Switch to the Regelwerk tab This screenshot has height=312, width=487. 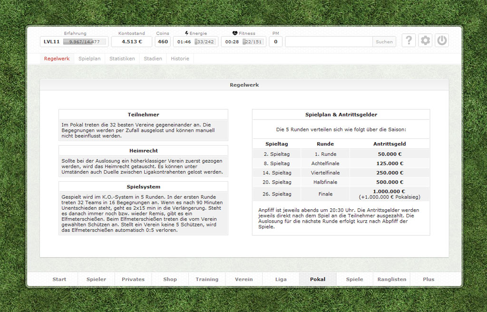coord(57,58)
